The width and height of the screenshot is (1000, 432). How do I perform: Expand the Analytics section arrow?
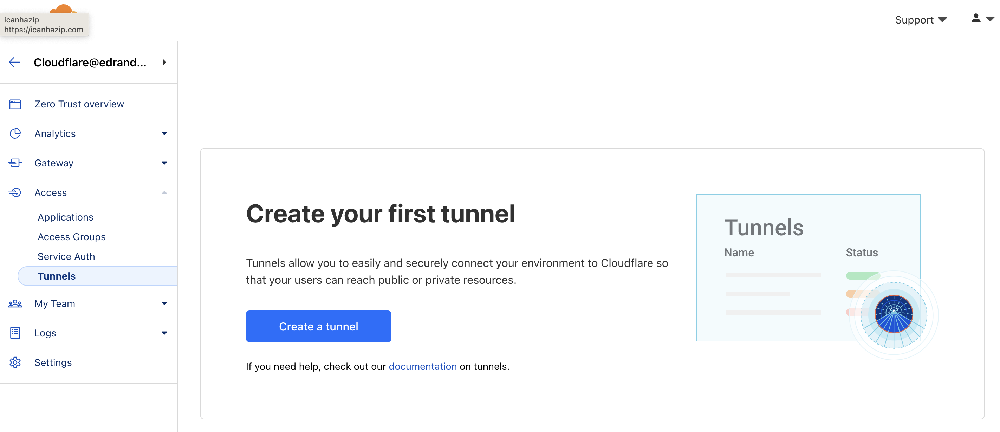pos(164,133)
